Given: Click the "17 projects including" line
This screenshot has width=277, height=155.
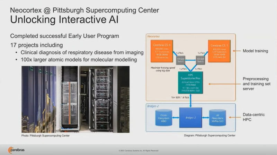Looking at the screenshot, I should [37, 45].
